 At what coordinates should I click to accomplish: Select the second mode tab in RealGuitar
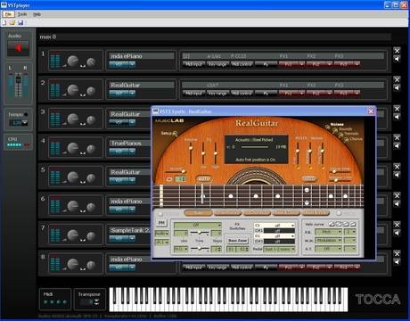click(227, 213)
